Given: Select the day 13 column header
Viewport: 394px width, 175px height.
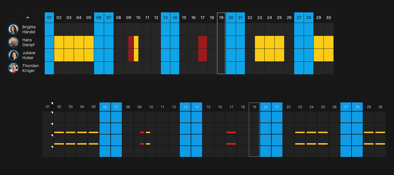Looking at the screenshot, I should (x=165, y=17).
